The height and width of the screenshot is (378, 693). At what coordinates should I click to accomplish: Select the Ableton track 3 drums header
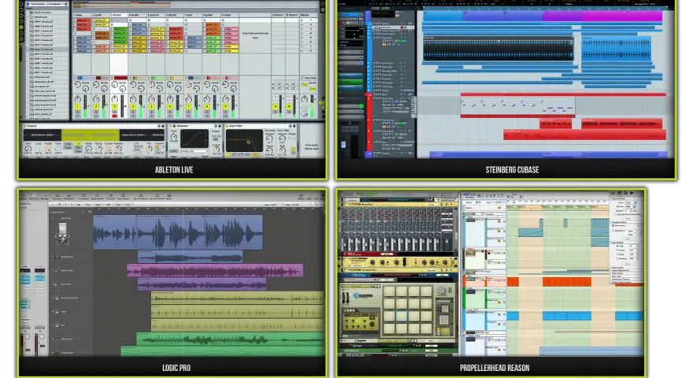[118, 15]
